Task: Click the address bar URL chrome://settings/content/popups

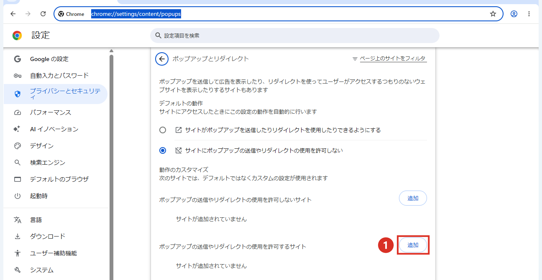Action: pyautogui.click(x=136, y=14)
